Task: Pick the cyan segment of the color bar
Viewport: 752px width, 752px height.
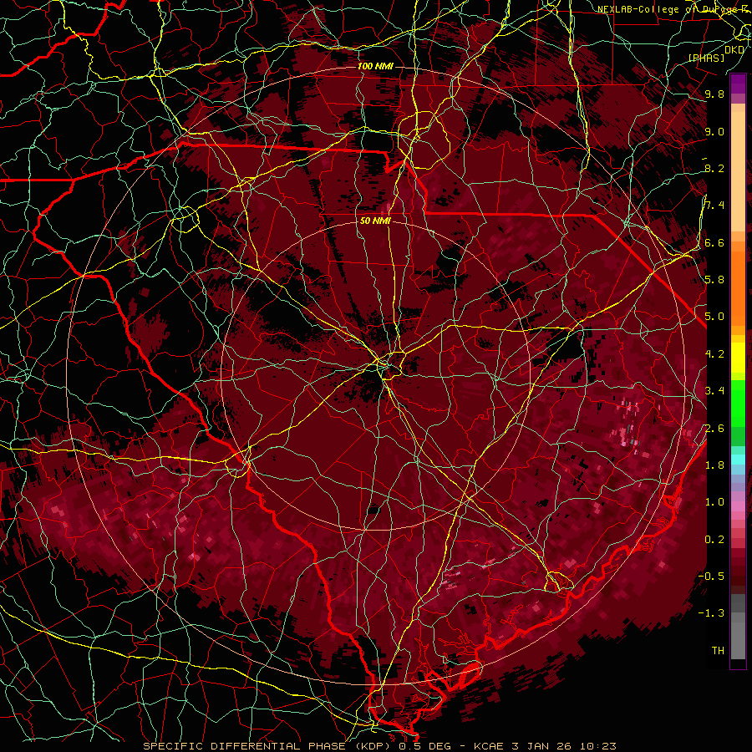Action: pyautogui.click(x=738, y=460)
